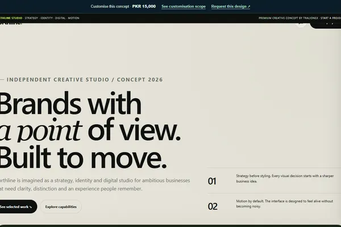Click 'Customise this concept' text in top banner
The width and height of the screenshot is (341, 227).
pos(110,6)
